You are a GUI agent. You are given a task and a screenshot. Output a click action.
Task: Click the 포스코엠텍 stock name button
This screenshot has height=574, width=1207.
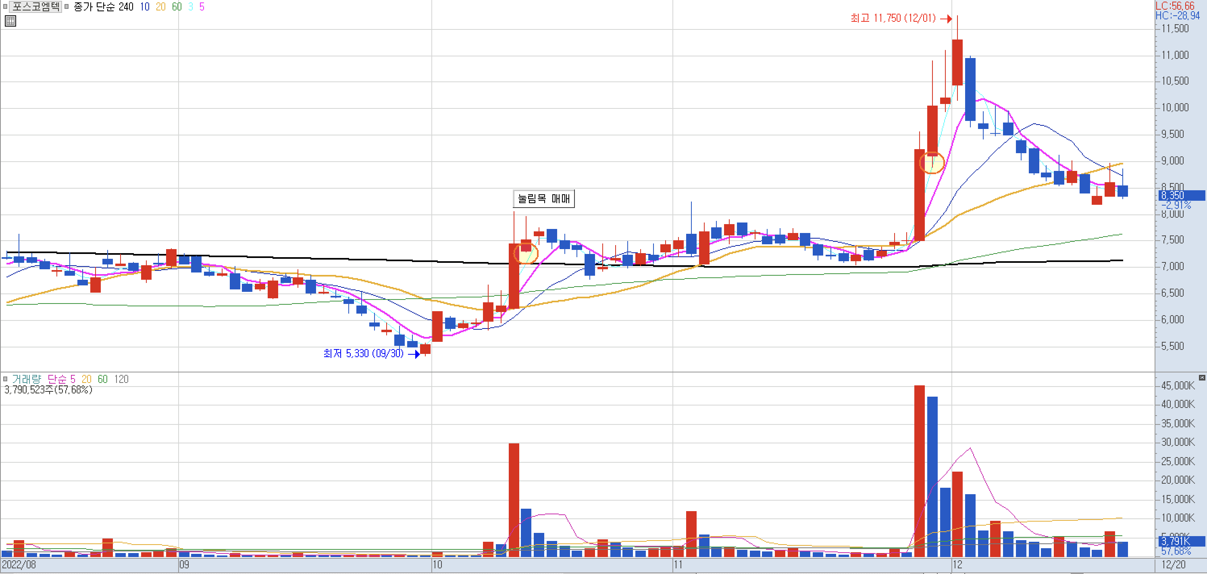pyautogui.click(x=36, y=6)
